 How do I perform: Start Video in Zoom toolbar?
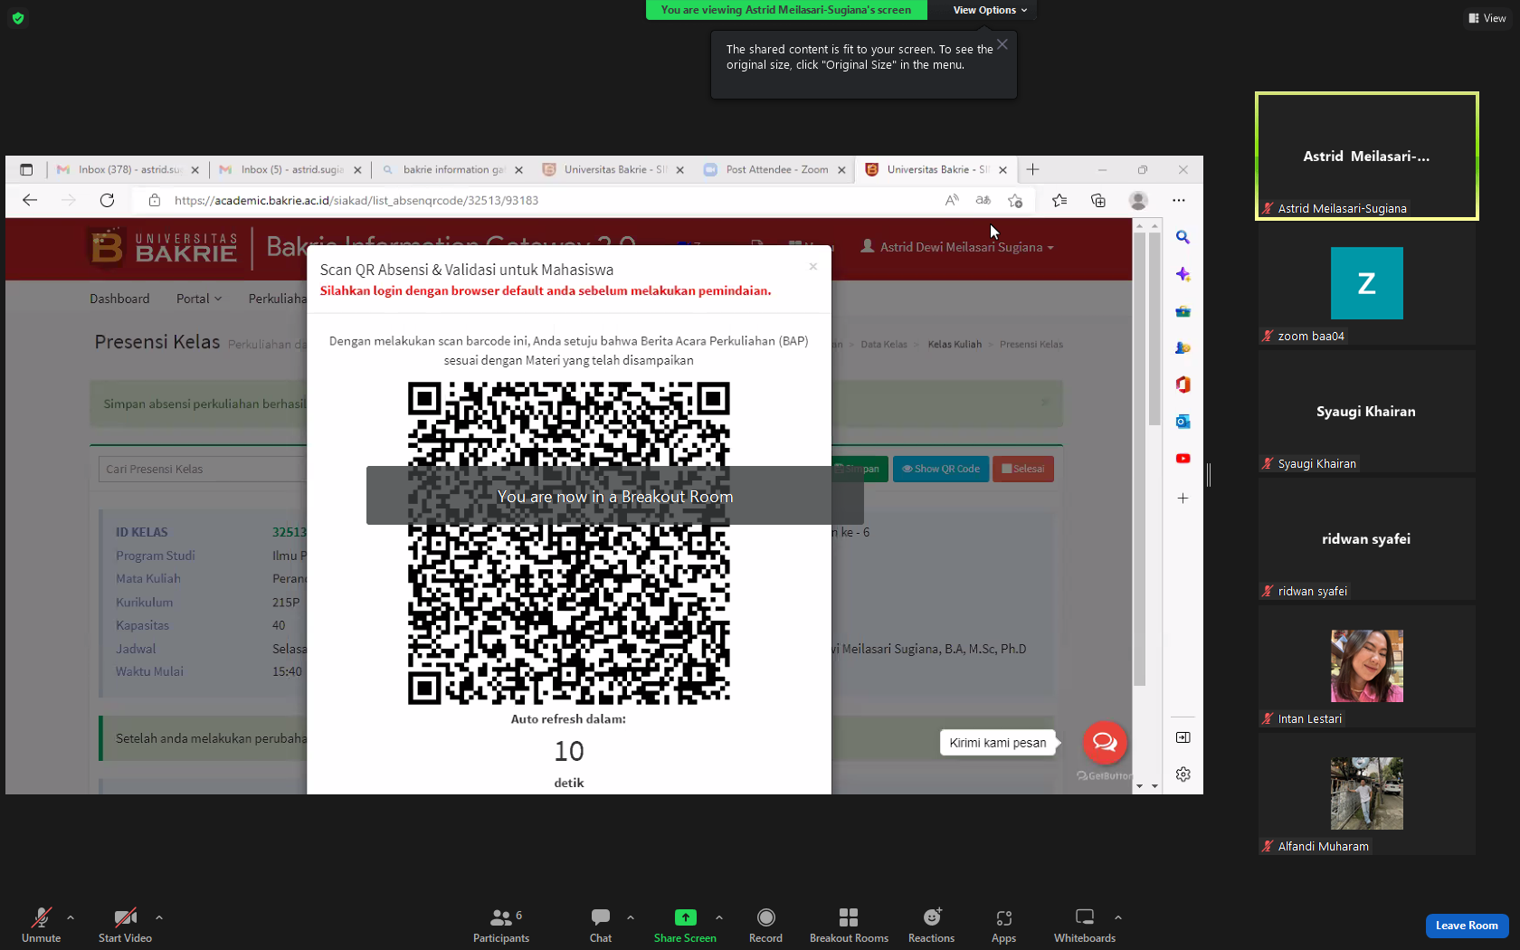[125, 925]
